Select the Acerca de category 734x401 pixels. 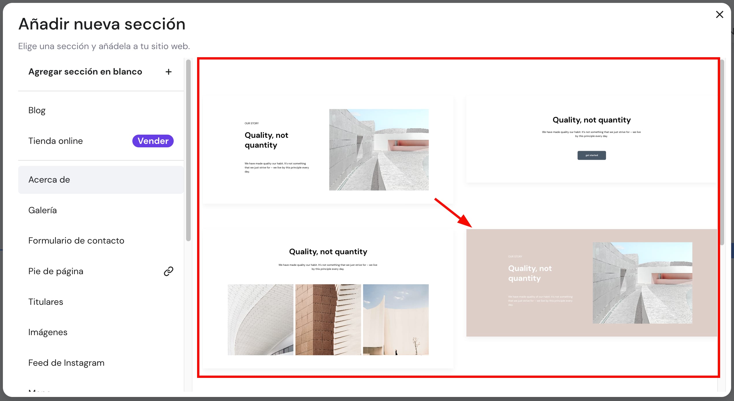coord(49,180)
